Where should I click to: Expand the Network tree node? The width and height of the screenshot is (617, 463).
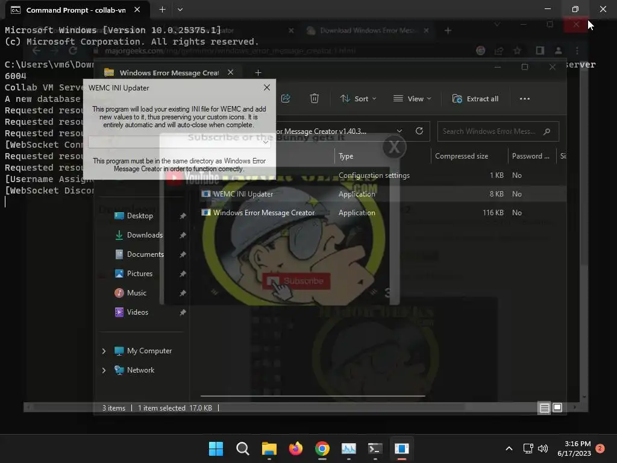coord(104,370)
